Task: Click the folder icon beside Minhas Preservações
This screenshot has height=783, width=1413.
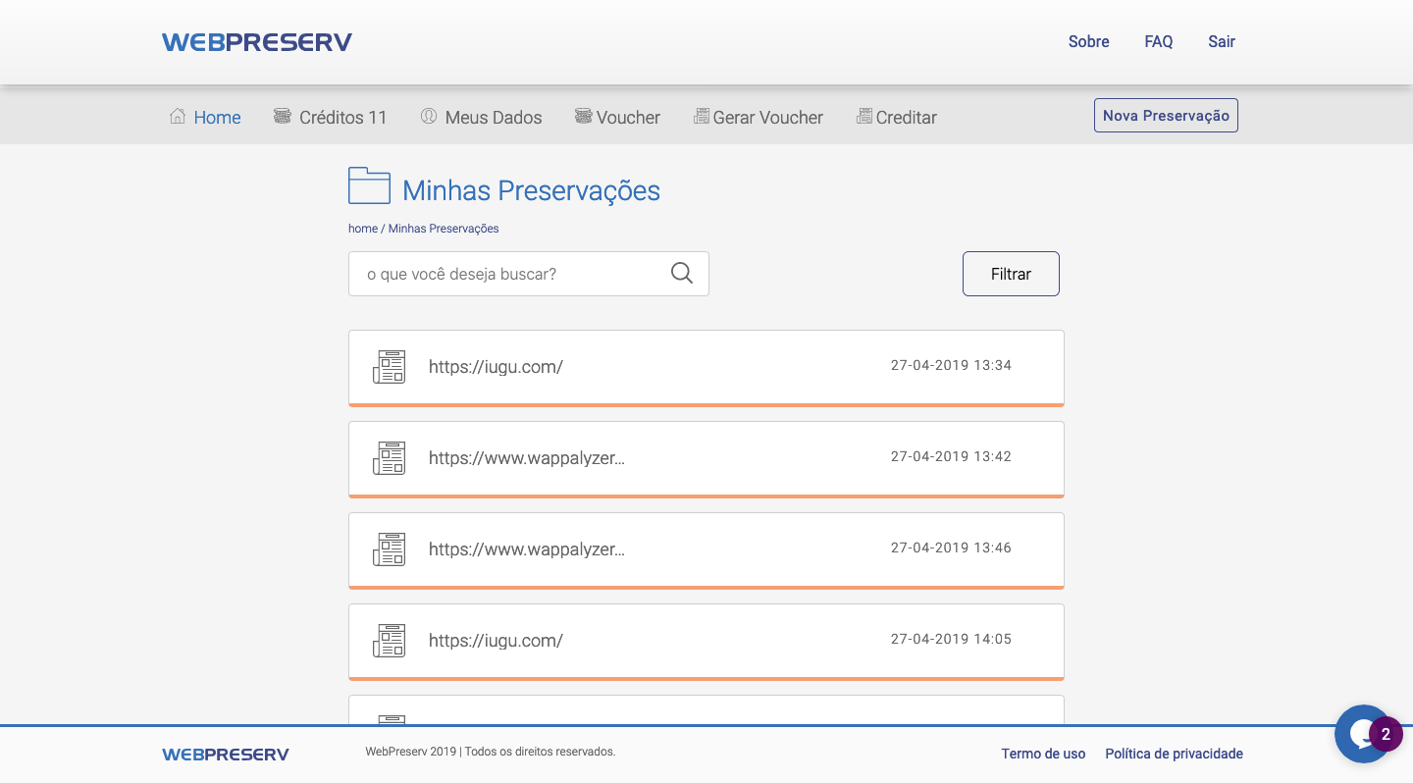Action: coord(369,185)
